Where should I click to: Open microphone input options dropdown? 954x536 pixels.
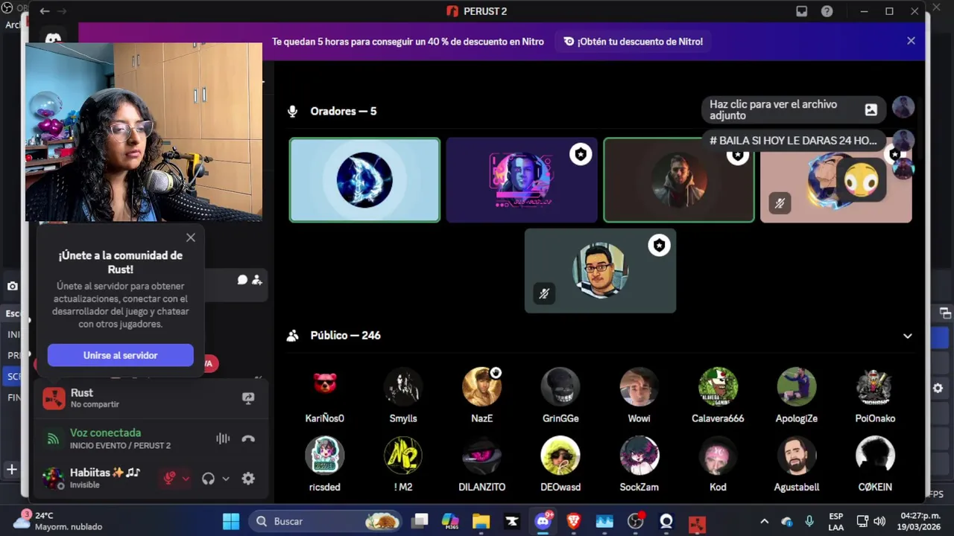pyautogui.click(x=186, y=479)
